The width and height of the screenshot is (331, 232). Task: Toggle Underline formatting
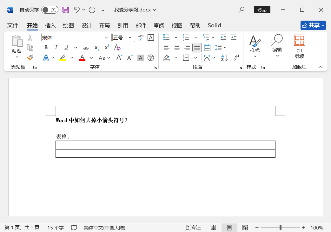66,48
